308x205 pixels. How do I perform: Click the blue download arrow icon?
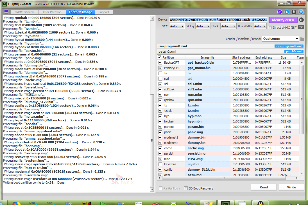click(x=287, y=12)
